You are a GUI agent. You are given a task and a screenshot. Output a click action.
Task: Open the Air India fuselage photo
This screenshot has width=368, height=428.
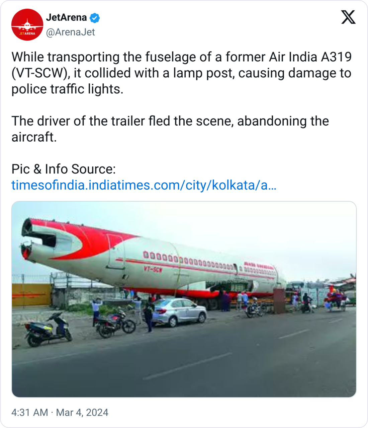(x=184, y=299)
